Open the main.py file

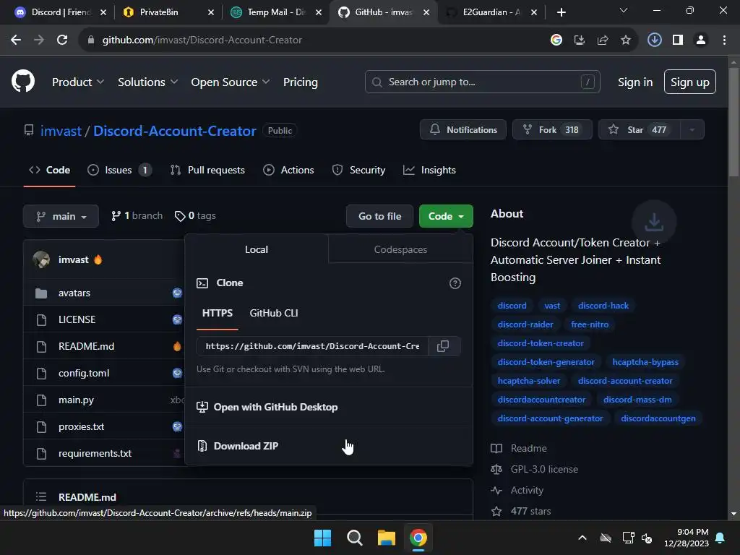pyautogui.click(x=76, y=400)
